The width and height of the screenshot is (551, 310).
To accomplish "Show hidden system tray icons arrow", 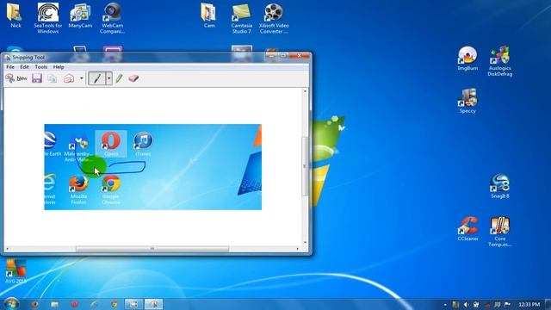I will pos(445,304).
